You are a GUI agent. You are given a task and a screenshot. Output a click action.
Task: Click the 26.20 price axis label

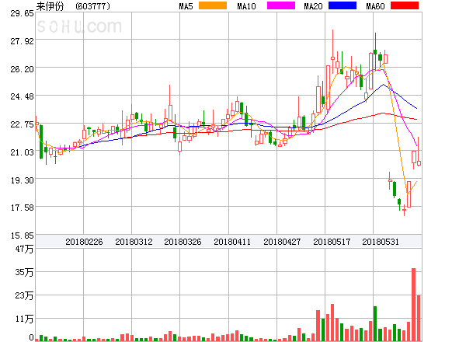pos(22,69)
